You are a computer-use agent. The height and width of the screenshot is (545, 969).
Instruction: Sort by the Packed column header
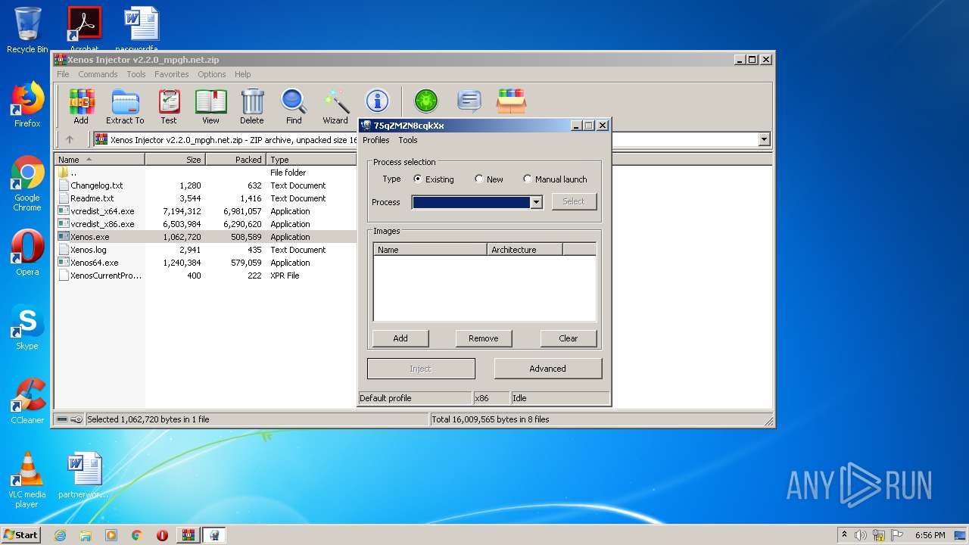(x=235, y=160)
